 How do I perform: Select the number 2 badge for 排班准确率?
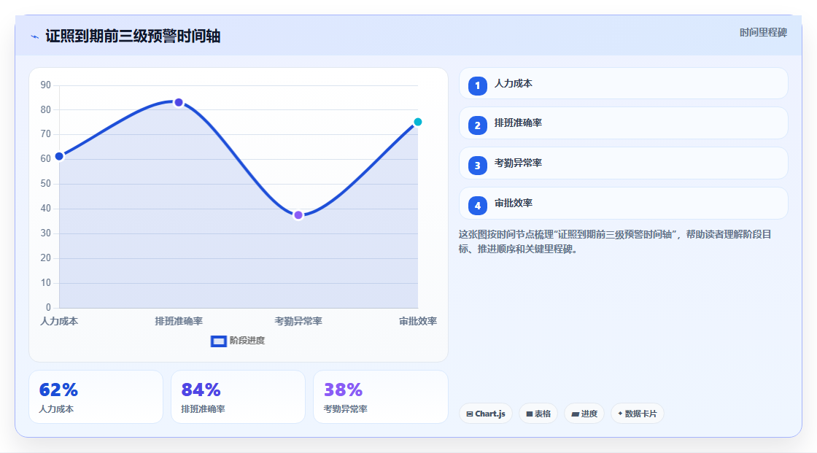point(477,125)
